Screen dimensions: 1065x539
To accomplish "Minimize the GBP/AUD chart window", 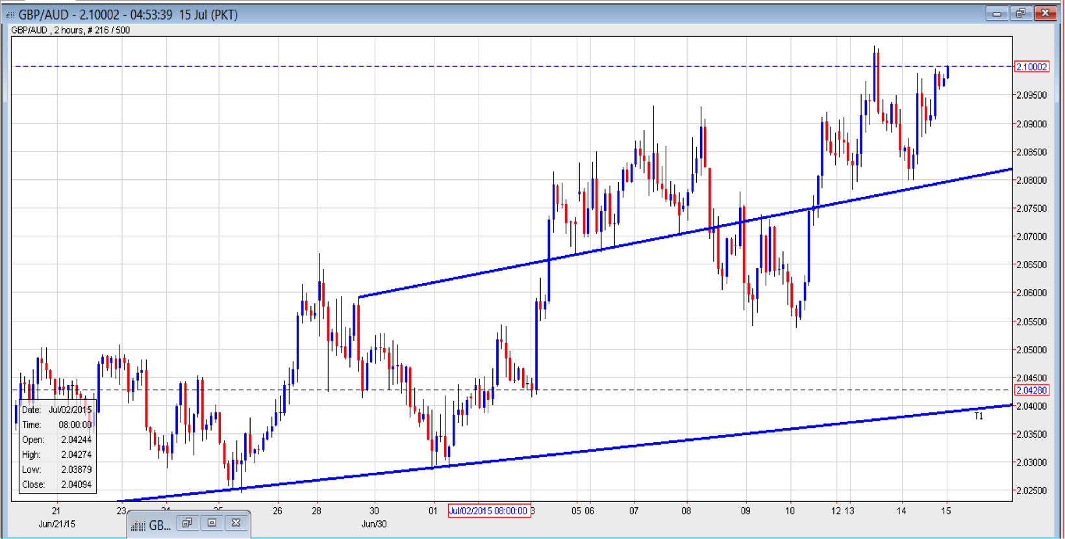I will point(996,13).
